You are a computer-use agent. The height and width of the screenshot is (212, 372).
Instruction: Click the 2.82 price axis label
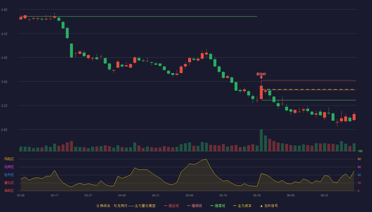(4, 130)
